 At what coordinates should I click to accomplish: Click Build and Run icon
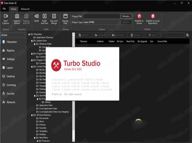coord(44,16)
